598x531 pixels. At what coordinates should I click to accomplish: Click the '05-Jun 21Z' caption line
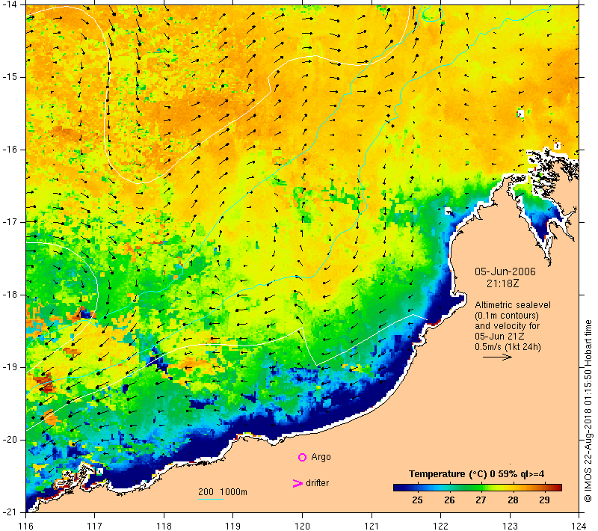pos(499,337)
